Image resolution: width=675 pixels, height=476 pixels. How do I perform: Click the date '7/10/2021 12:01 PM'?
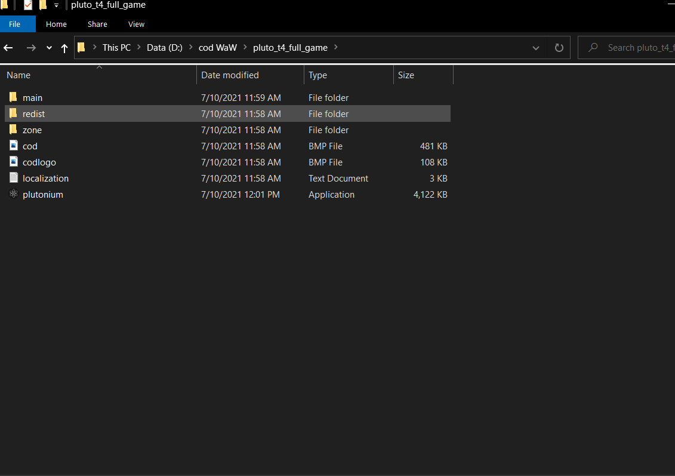240,195
